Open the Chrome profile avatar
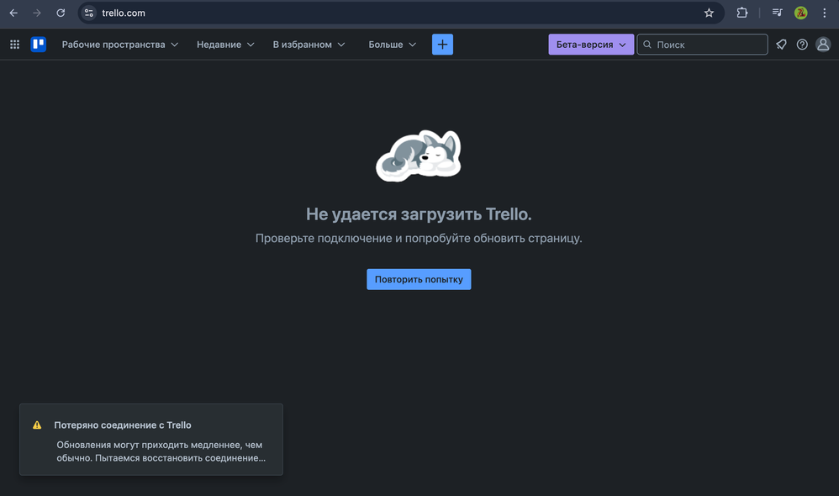The width and height of the screenshot is (839, 496). [800, 13]
